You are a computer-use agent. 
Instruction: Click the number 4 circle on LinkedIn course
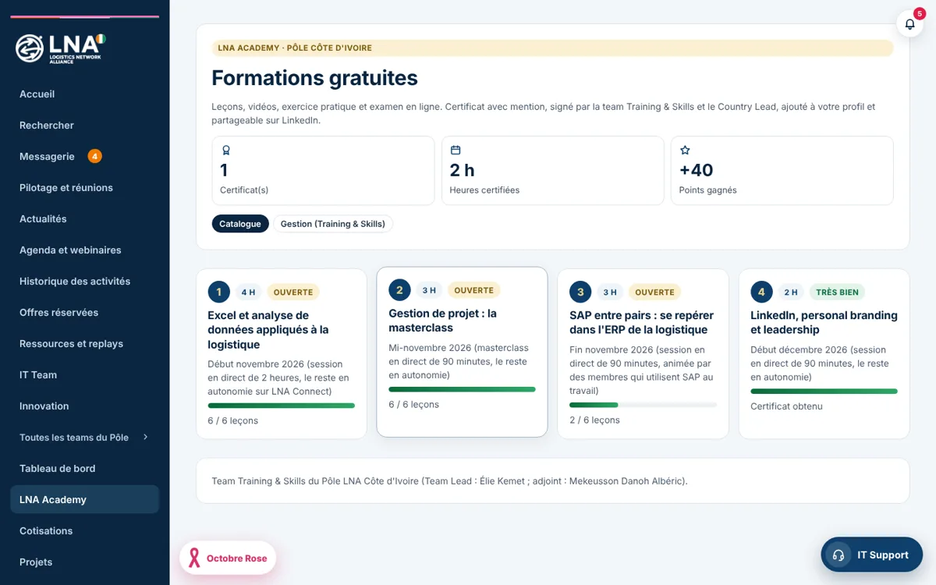761,292
